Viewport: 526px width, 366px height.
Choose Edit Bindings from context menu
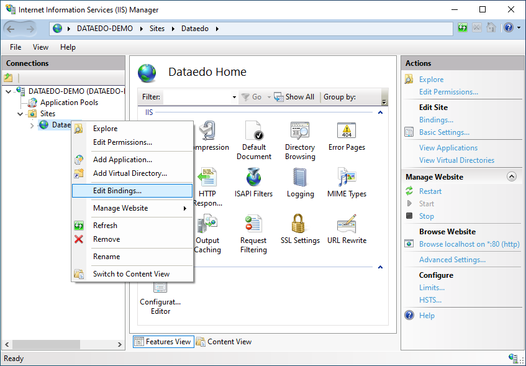coord(117,191)
